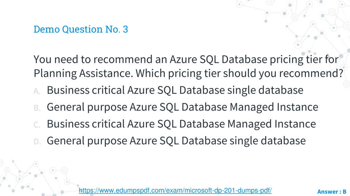Click the "C." option letter marker
This screenshot has height=196, width=350.
37,125
